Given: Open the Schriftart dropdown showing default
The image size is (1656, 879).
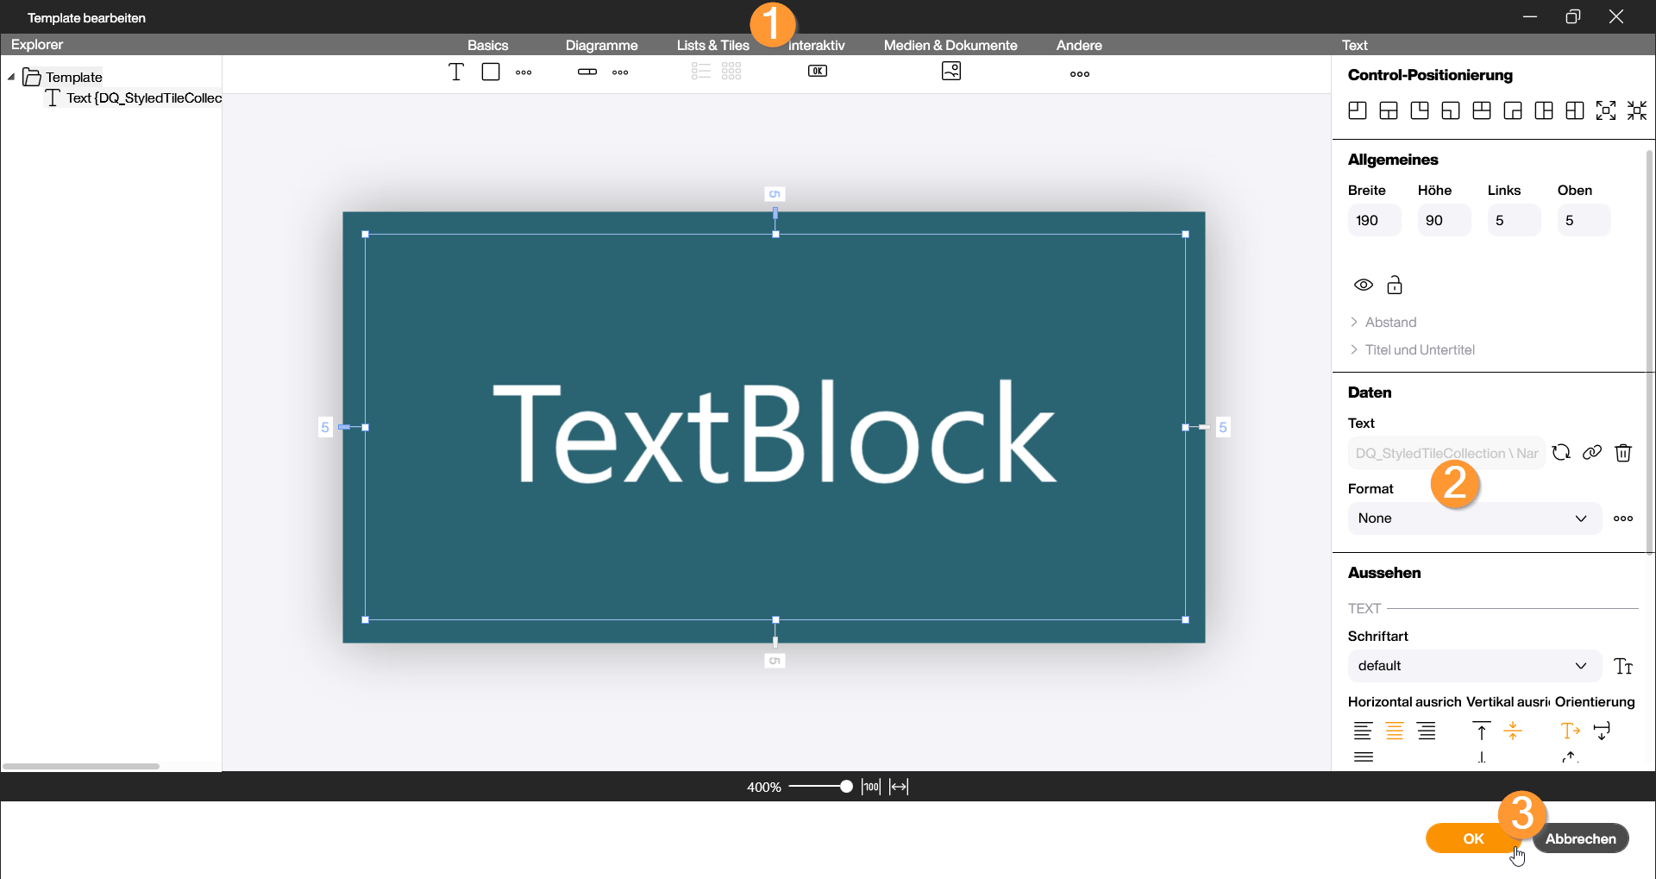Looking at the screenshot, I should [1474, 666].
